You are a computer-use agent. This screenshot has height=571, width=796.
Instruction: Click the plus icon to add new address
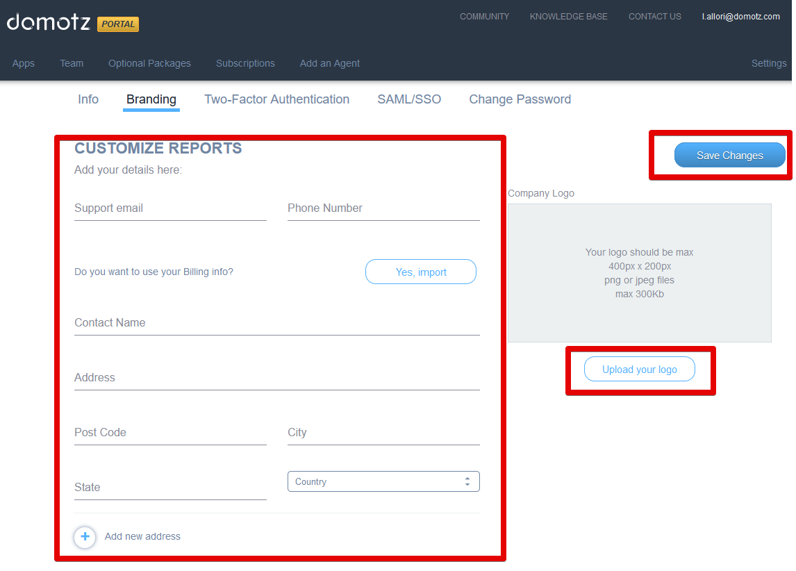(85, 537)
